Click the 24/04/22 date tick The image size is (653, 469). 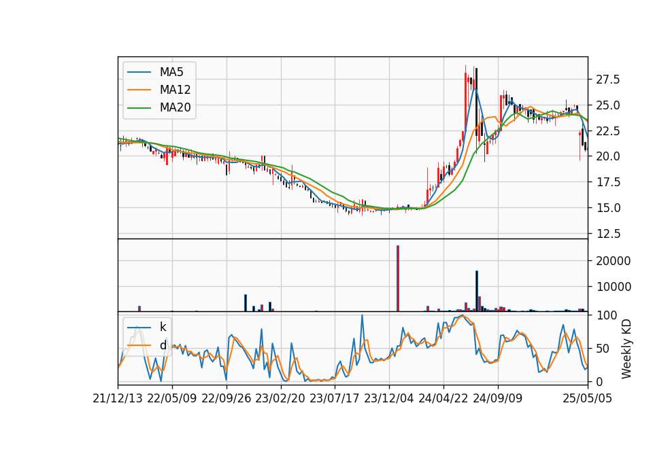click(x=443, y=398)
